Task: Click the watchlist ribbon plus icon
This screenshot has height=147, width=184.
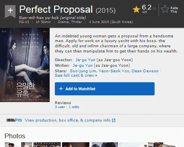Action: (10, 11)
